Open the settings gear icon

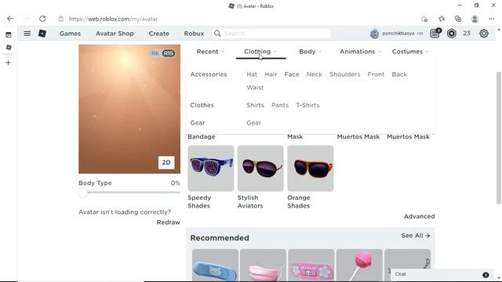click(484, 33)
